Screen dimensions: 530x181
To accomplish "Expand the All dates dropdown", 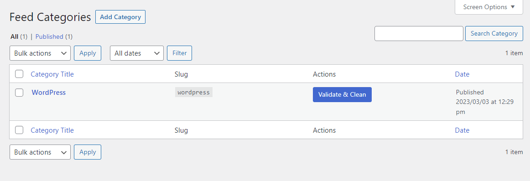I will [136, 53].
